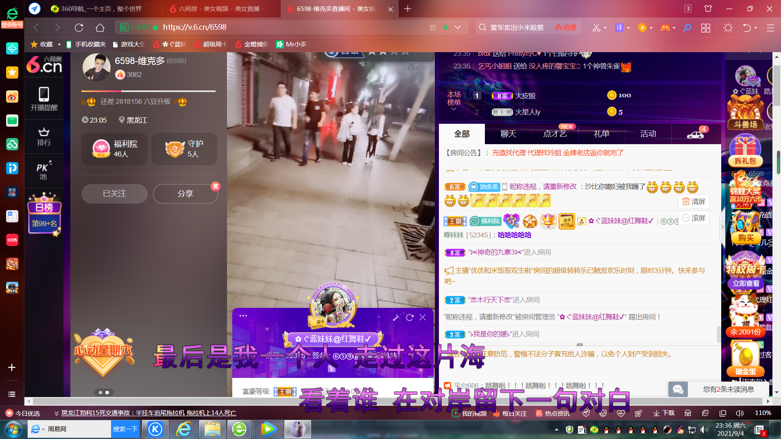This screenshot has width=781, height=439.
Task: Switch to the 礼单 tab
Action: coord(602,134)
